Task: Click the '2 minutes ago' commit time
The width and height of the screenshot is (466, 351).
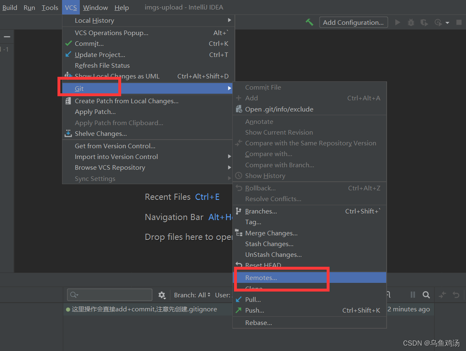Action: 409,309
